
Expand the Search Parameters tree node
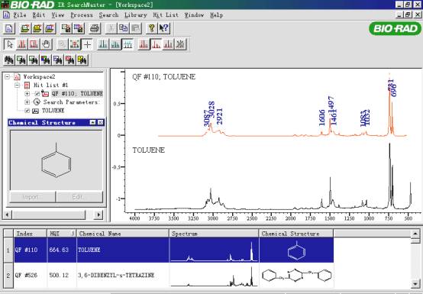coord(27,102)
